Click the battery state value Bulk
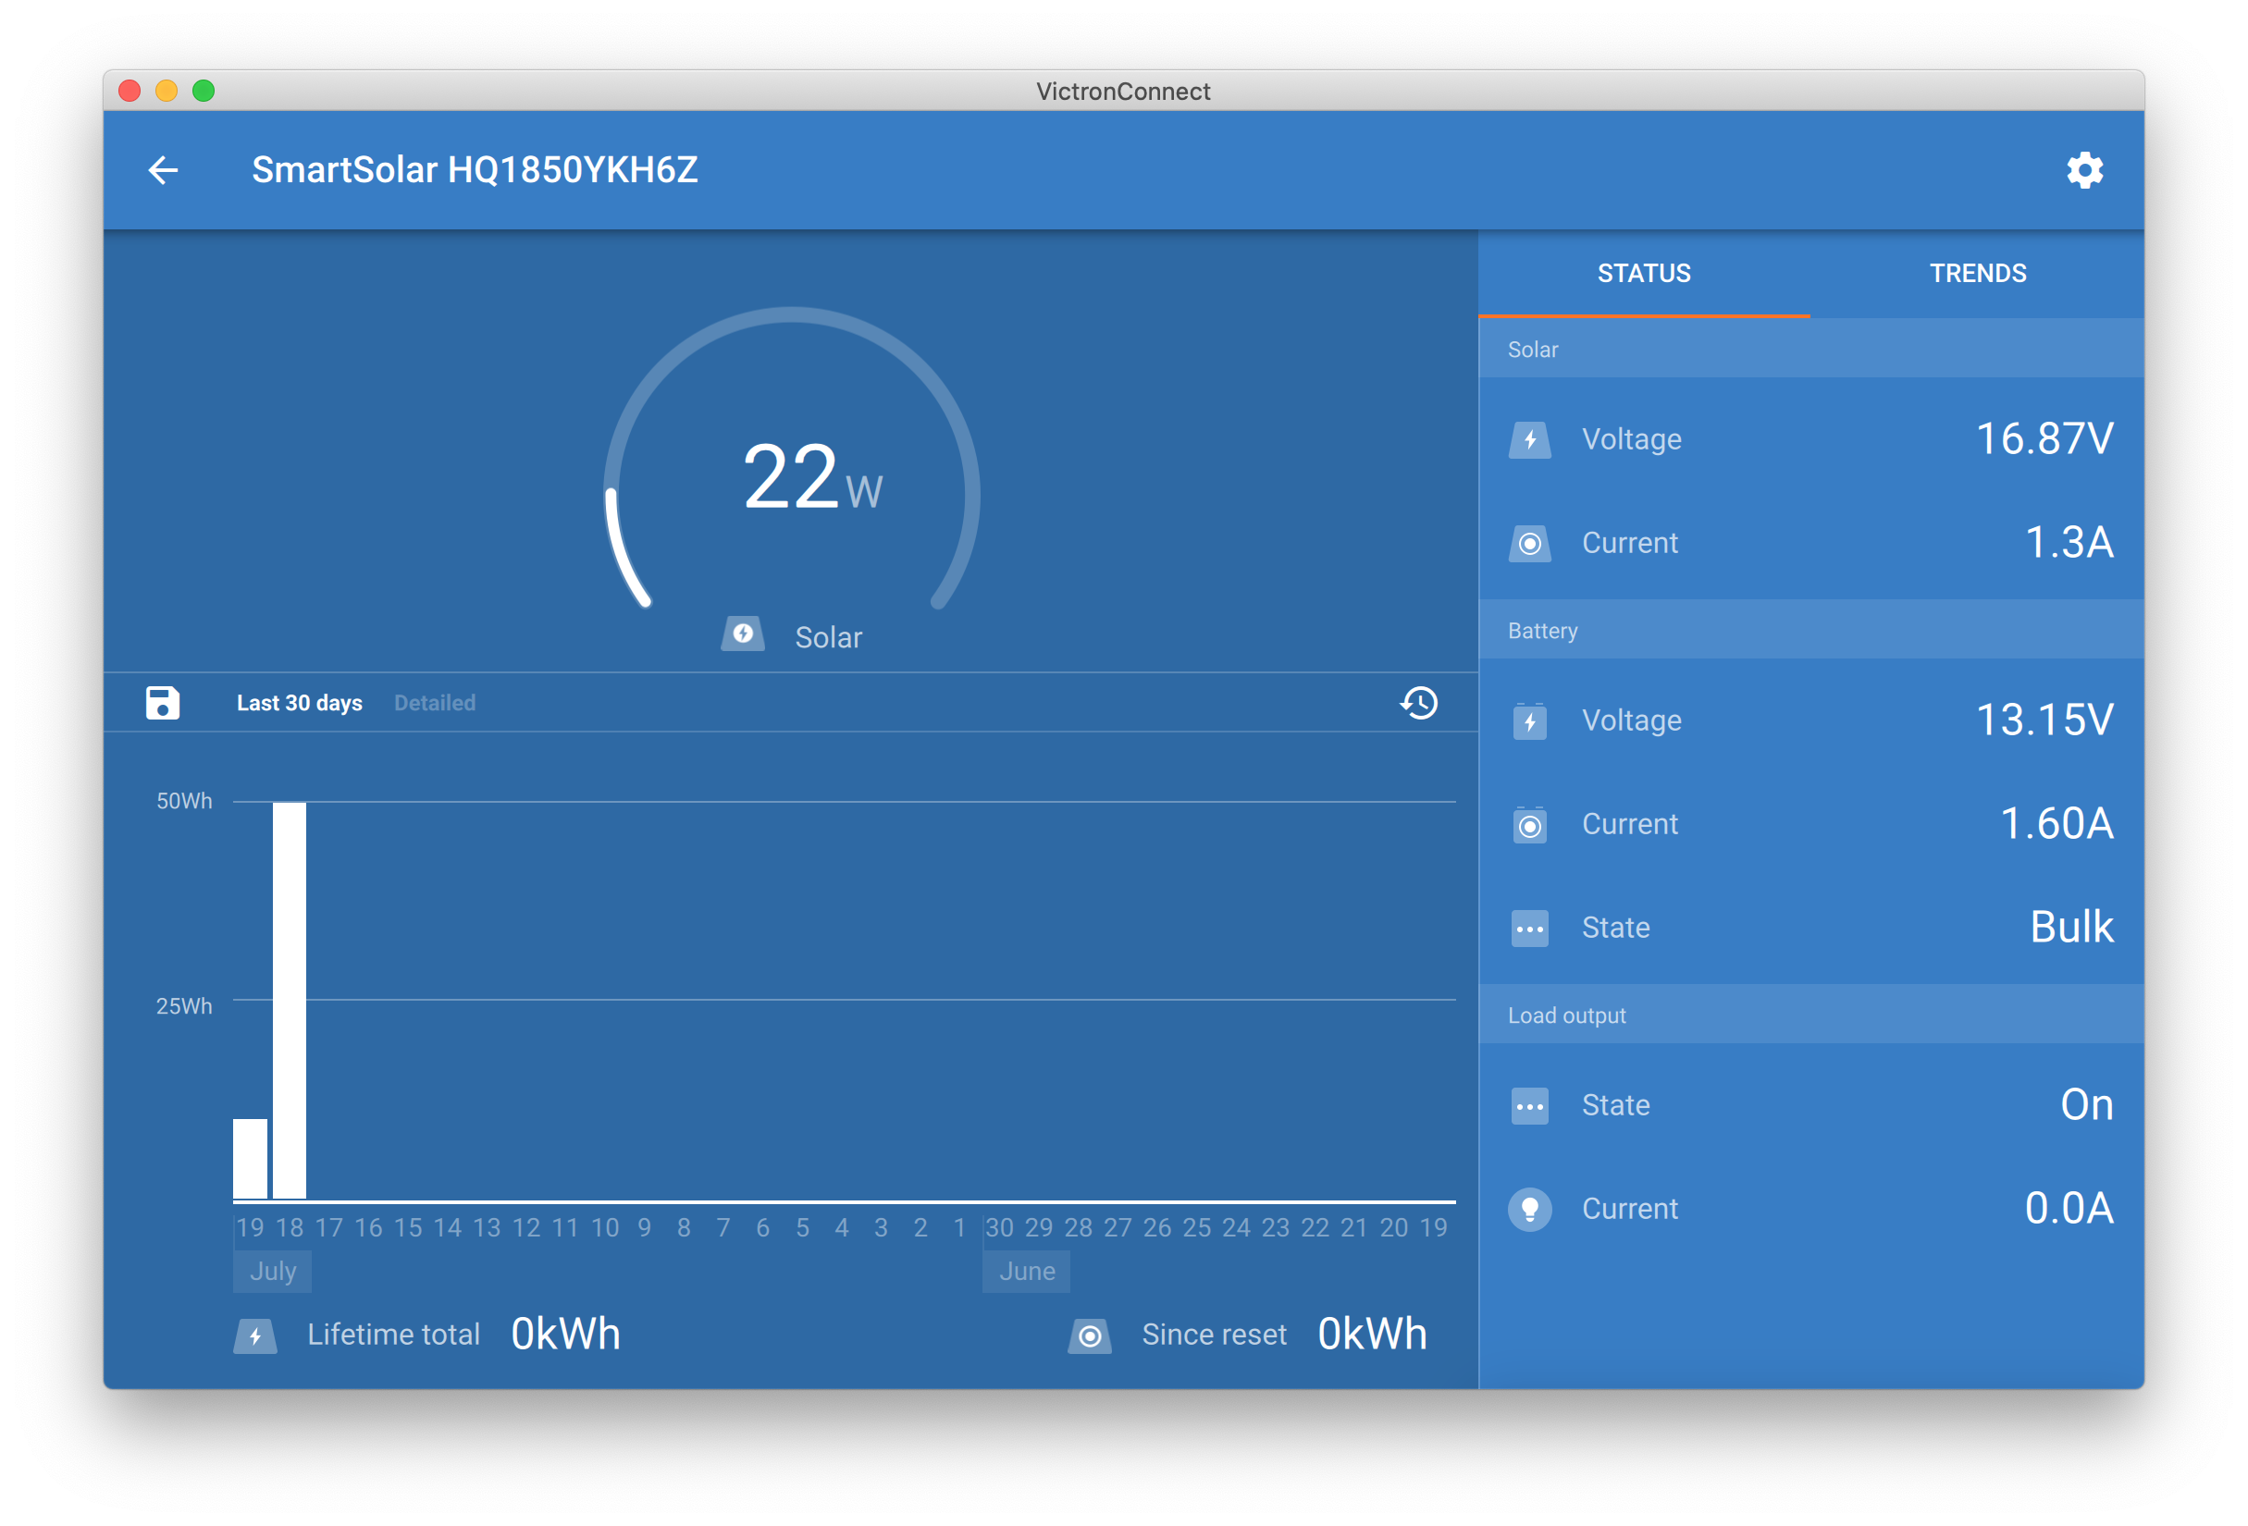The width and height of the screenshot is (2248, 1526). click(x=2072, y=928)
